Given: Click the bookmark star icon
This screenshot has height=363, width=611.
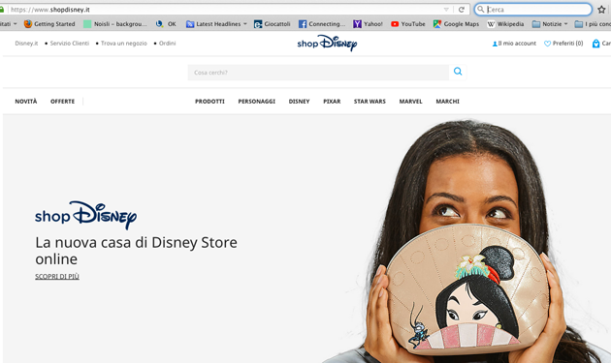Looking at the screenshot, I should click(x=601, y=10).
